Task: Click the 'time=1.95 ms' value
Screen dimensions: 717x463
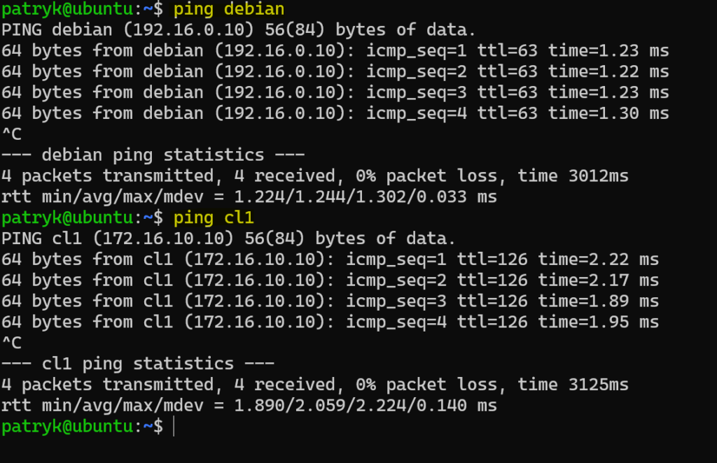Action: (x=598, y=322)
